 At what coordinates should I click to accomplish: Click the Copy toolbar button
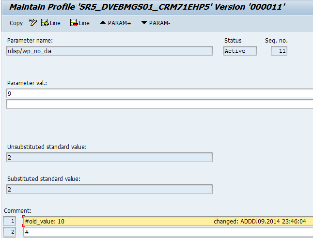tap(16, 23)
